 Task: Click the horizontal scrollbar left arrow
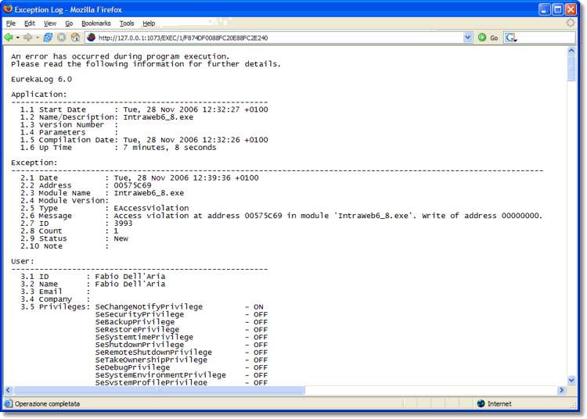pyautogui.click(x=8, y=390)
